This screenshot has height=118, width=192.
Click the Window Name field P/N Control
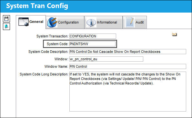(128, 66)
